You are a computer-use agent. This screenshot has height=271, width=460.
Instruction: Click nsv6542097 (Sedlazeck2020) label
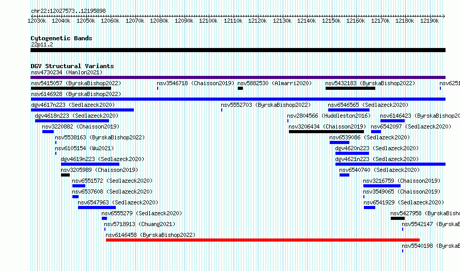coord(411,126)
